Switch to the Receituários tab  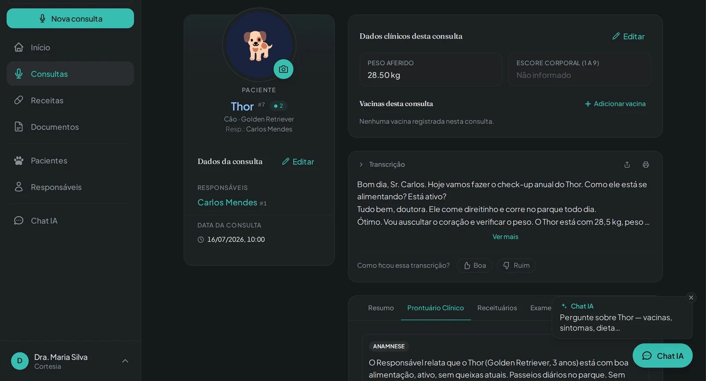497,308
